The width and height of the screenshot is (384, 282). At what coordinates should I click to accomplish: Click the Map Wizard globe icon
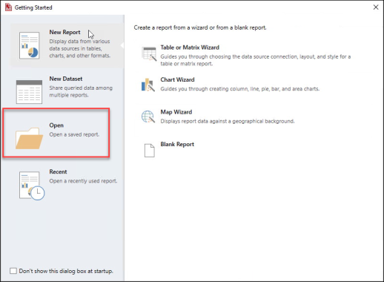pos(148,117)
